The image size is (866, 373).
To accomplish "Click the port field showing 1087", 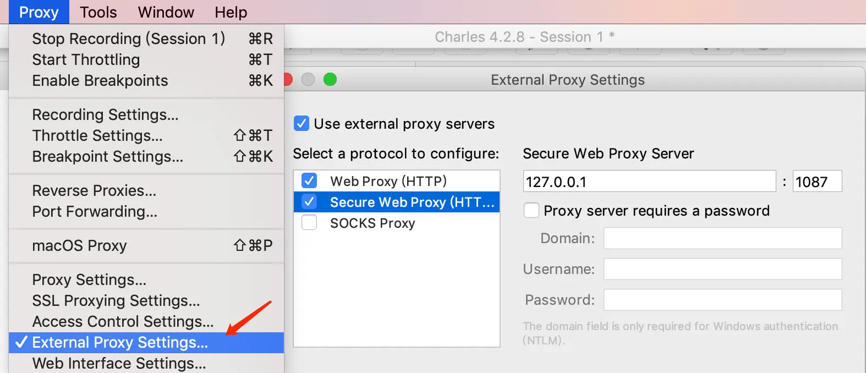I will 816,182.
